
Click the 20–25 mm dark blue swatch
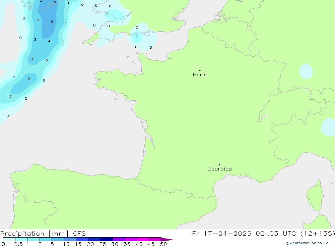coord(94,239)
